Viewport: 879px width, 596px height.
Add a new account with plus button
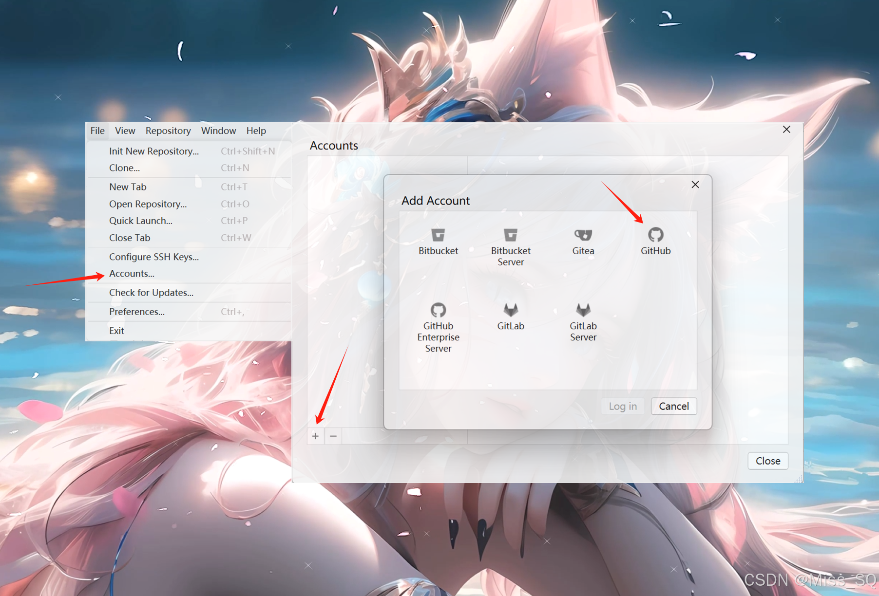click(x=316, y=436)
